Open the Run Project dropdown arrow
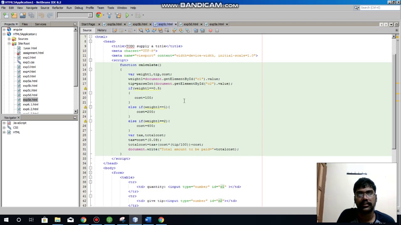The width and height of the screenshot is (401, 225). coord(132,15)
